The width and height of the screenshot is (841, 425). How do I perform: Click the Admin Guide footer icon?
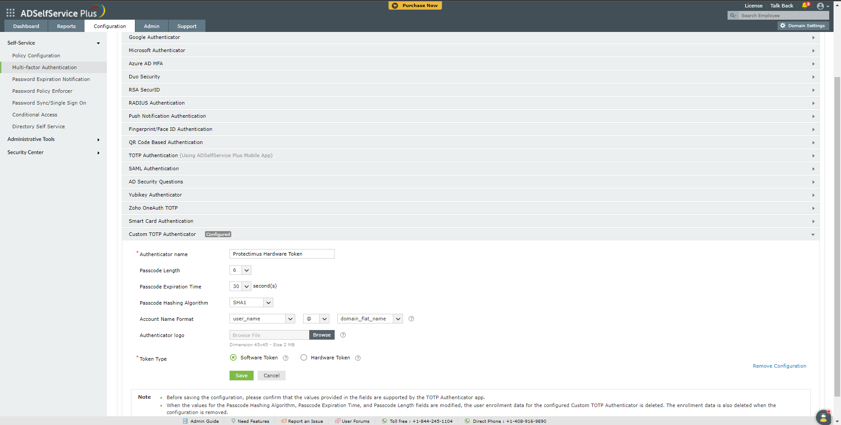pos(185,421)
